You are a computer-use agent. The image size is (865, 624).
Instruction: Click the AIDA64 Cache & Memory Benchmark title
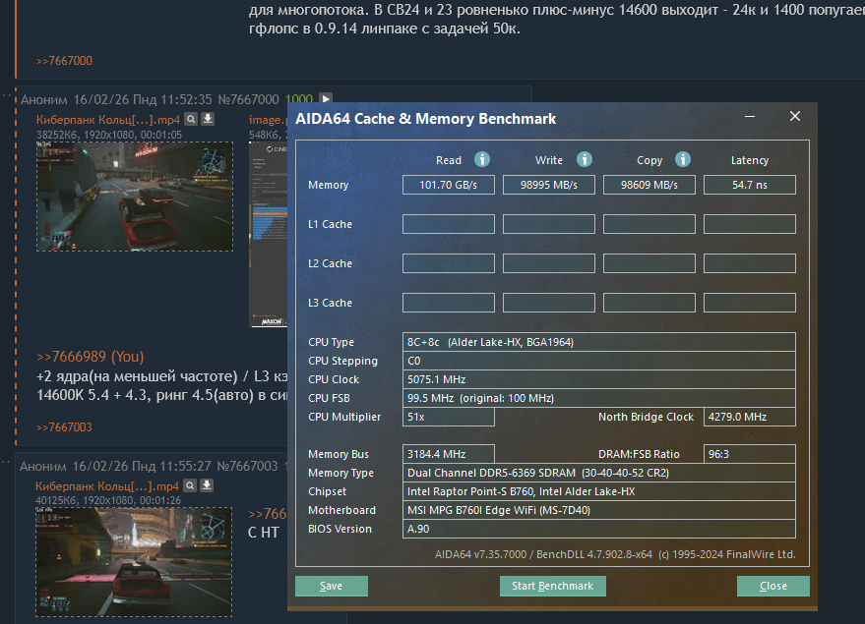tap(425, 119)
